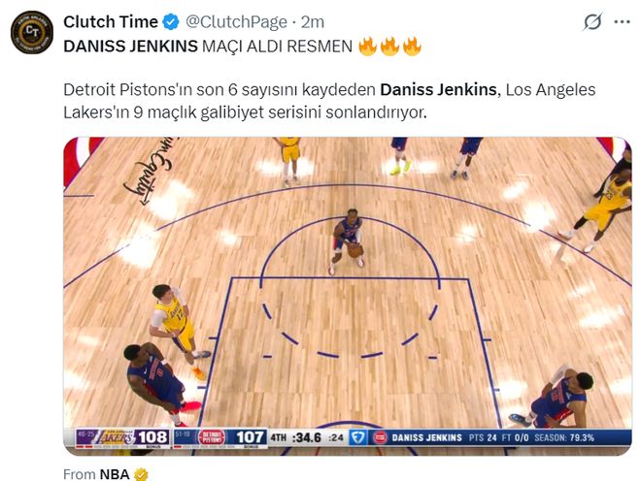The image size is (641, 481).
Task: Open the Grok explain-post icon
Action: [x=592, y=21]
